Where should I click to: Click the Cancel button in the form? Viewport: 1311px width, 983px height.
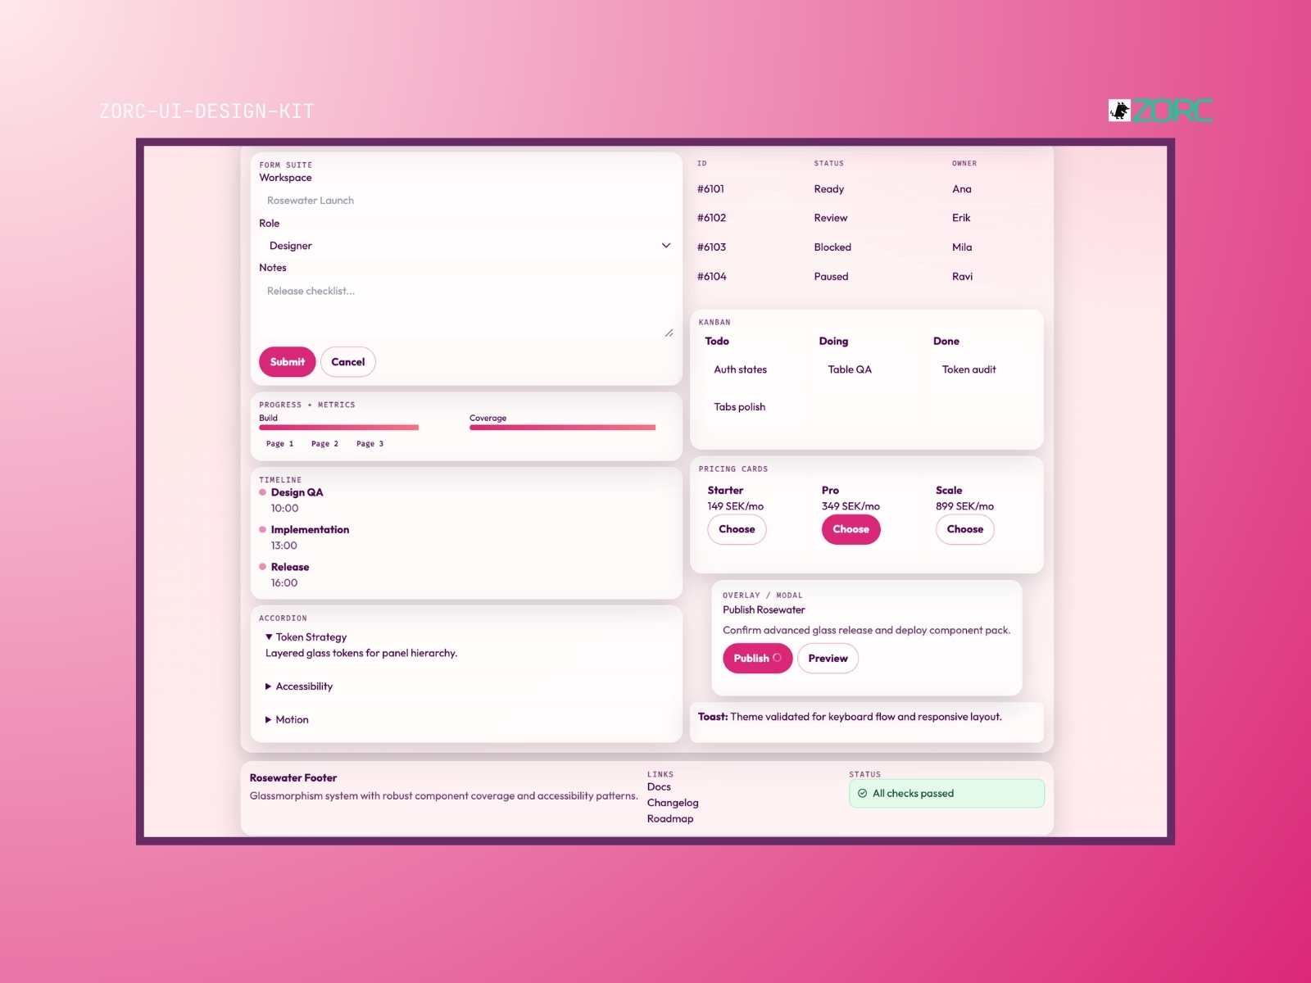348,362
